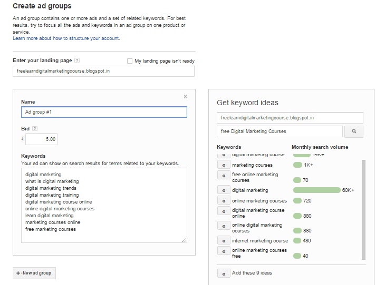Open 'Learn more about how to structure your account' link
Viewport: 385px width, 285px height.
tap(66, 38)
